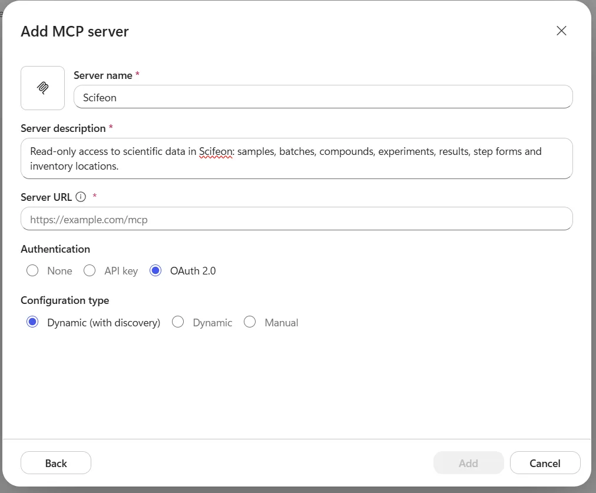This screenshot has height=493, width=596.
Task: Cancel the dialog with the Cancel button
Action: pos(545,463)
